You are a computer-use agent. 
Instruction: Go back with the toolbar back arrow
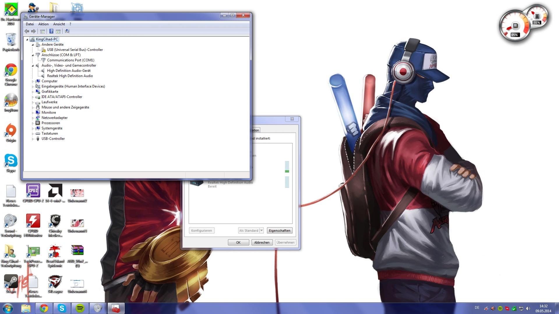click(x=27, y=31)
